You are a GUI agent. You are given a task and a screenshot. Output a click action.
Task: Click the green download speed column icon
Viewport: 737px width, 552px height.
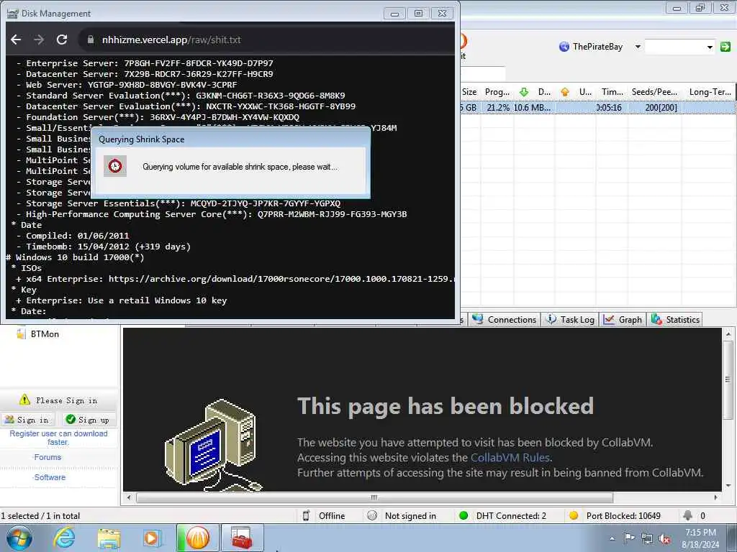pos(524,92)
